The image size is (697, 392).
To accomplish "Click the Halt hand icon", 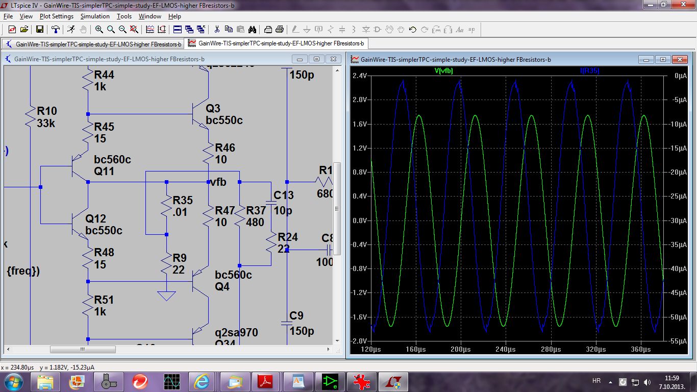I will pyautogui.click(x=83, y=30).
